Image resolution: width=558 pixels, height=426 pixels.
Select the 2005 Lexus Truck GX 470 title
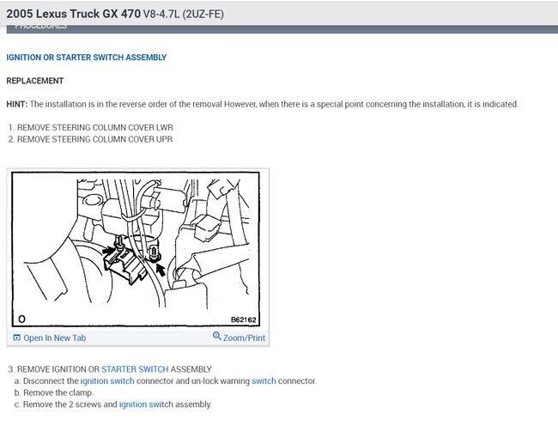[74, 14]
